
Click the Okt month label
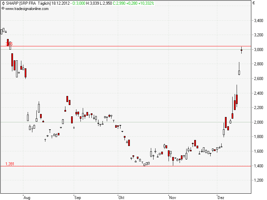pyautogui.click(x=121, y=198)
